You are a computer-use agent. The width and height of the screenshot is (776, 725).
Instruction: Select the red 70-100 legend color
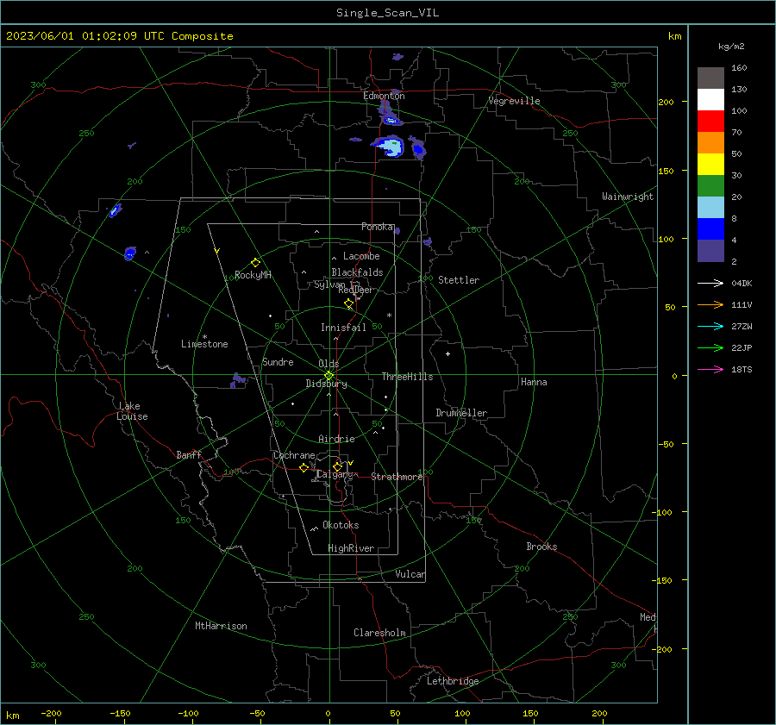(710, 122)
